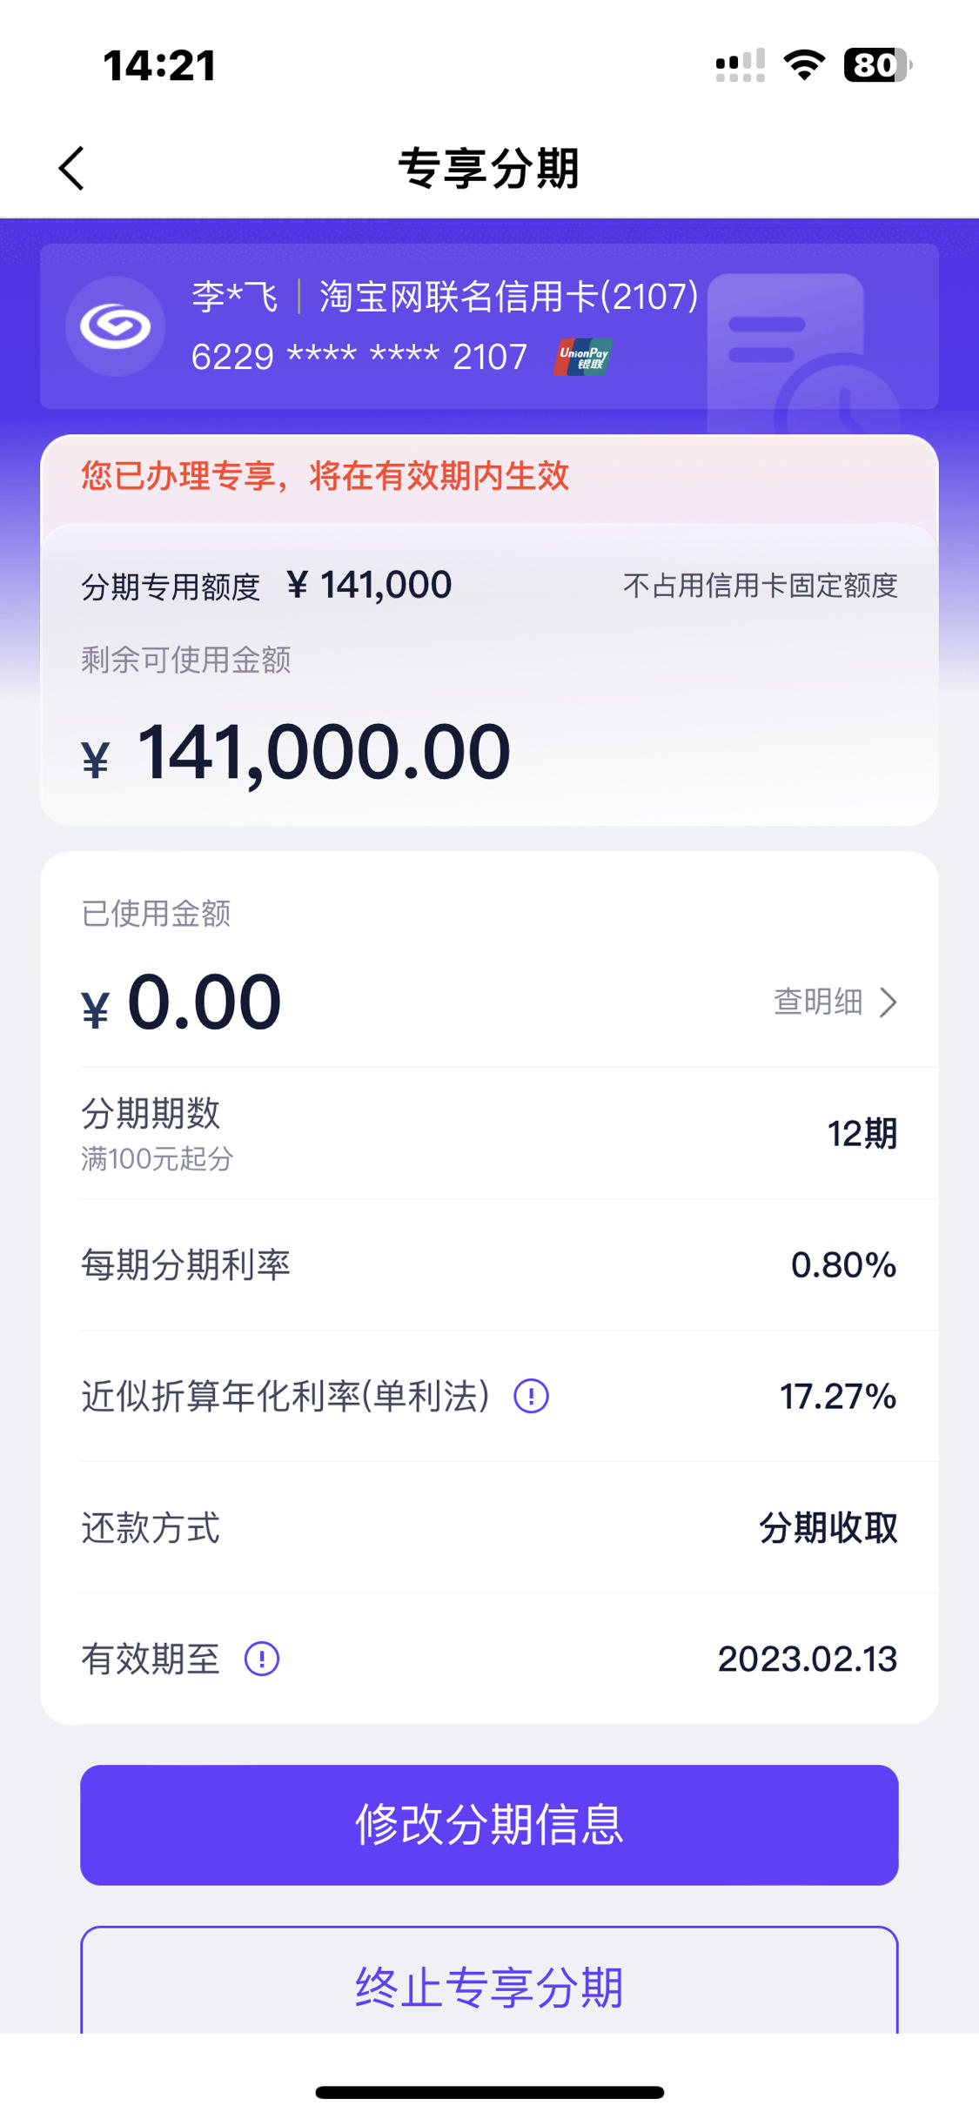Click 修改分期信息 button
Viewport: 979px width, 2119px height.
point(489,1825)
